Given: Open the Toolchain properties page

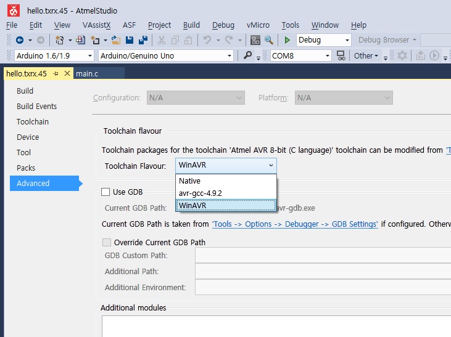Looking at the screenshot, I should tap(33, 122).
